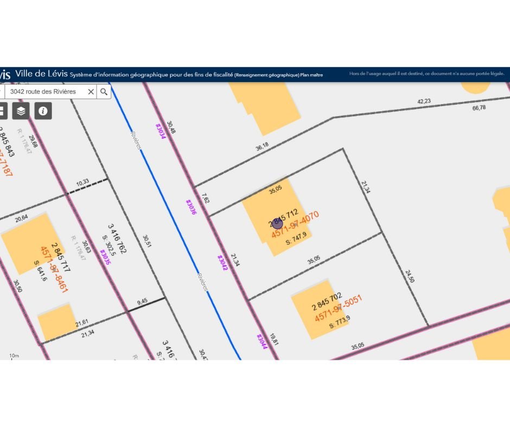The width and height of the screenshot is (510, 427).
Task: Click the Ville de Lévis header title
Action: (x=41, y=74)
